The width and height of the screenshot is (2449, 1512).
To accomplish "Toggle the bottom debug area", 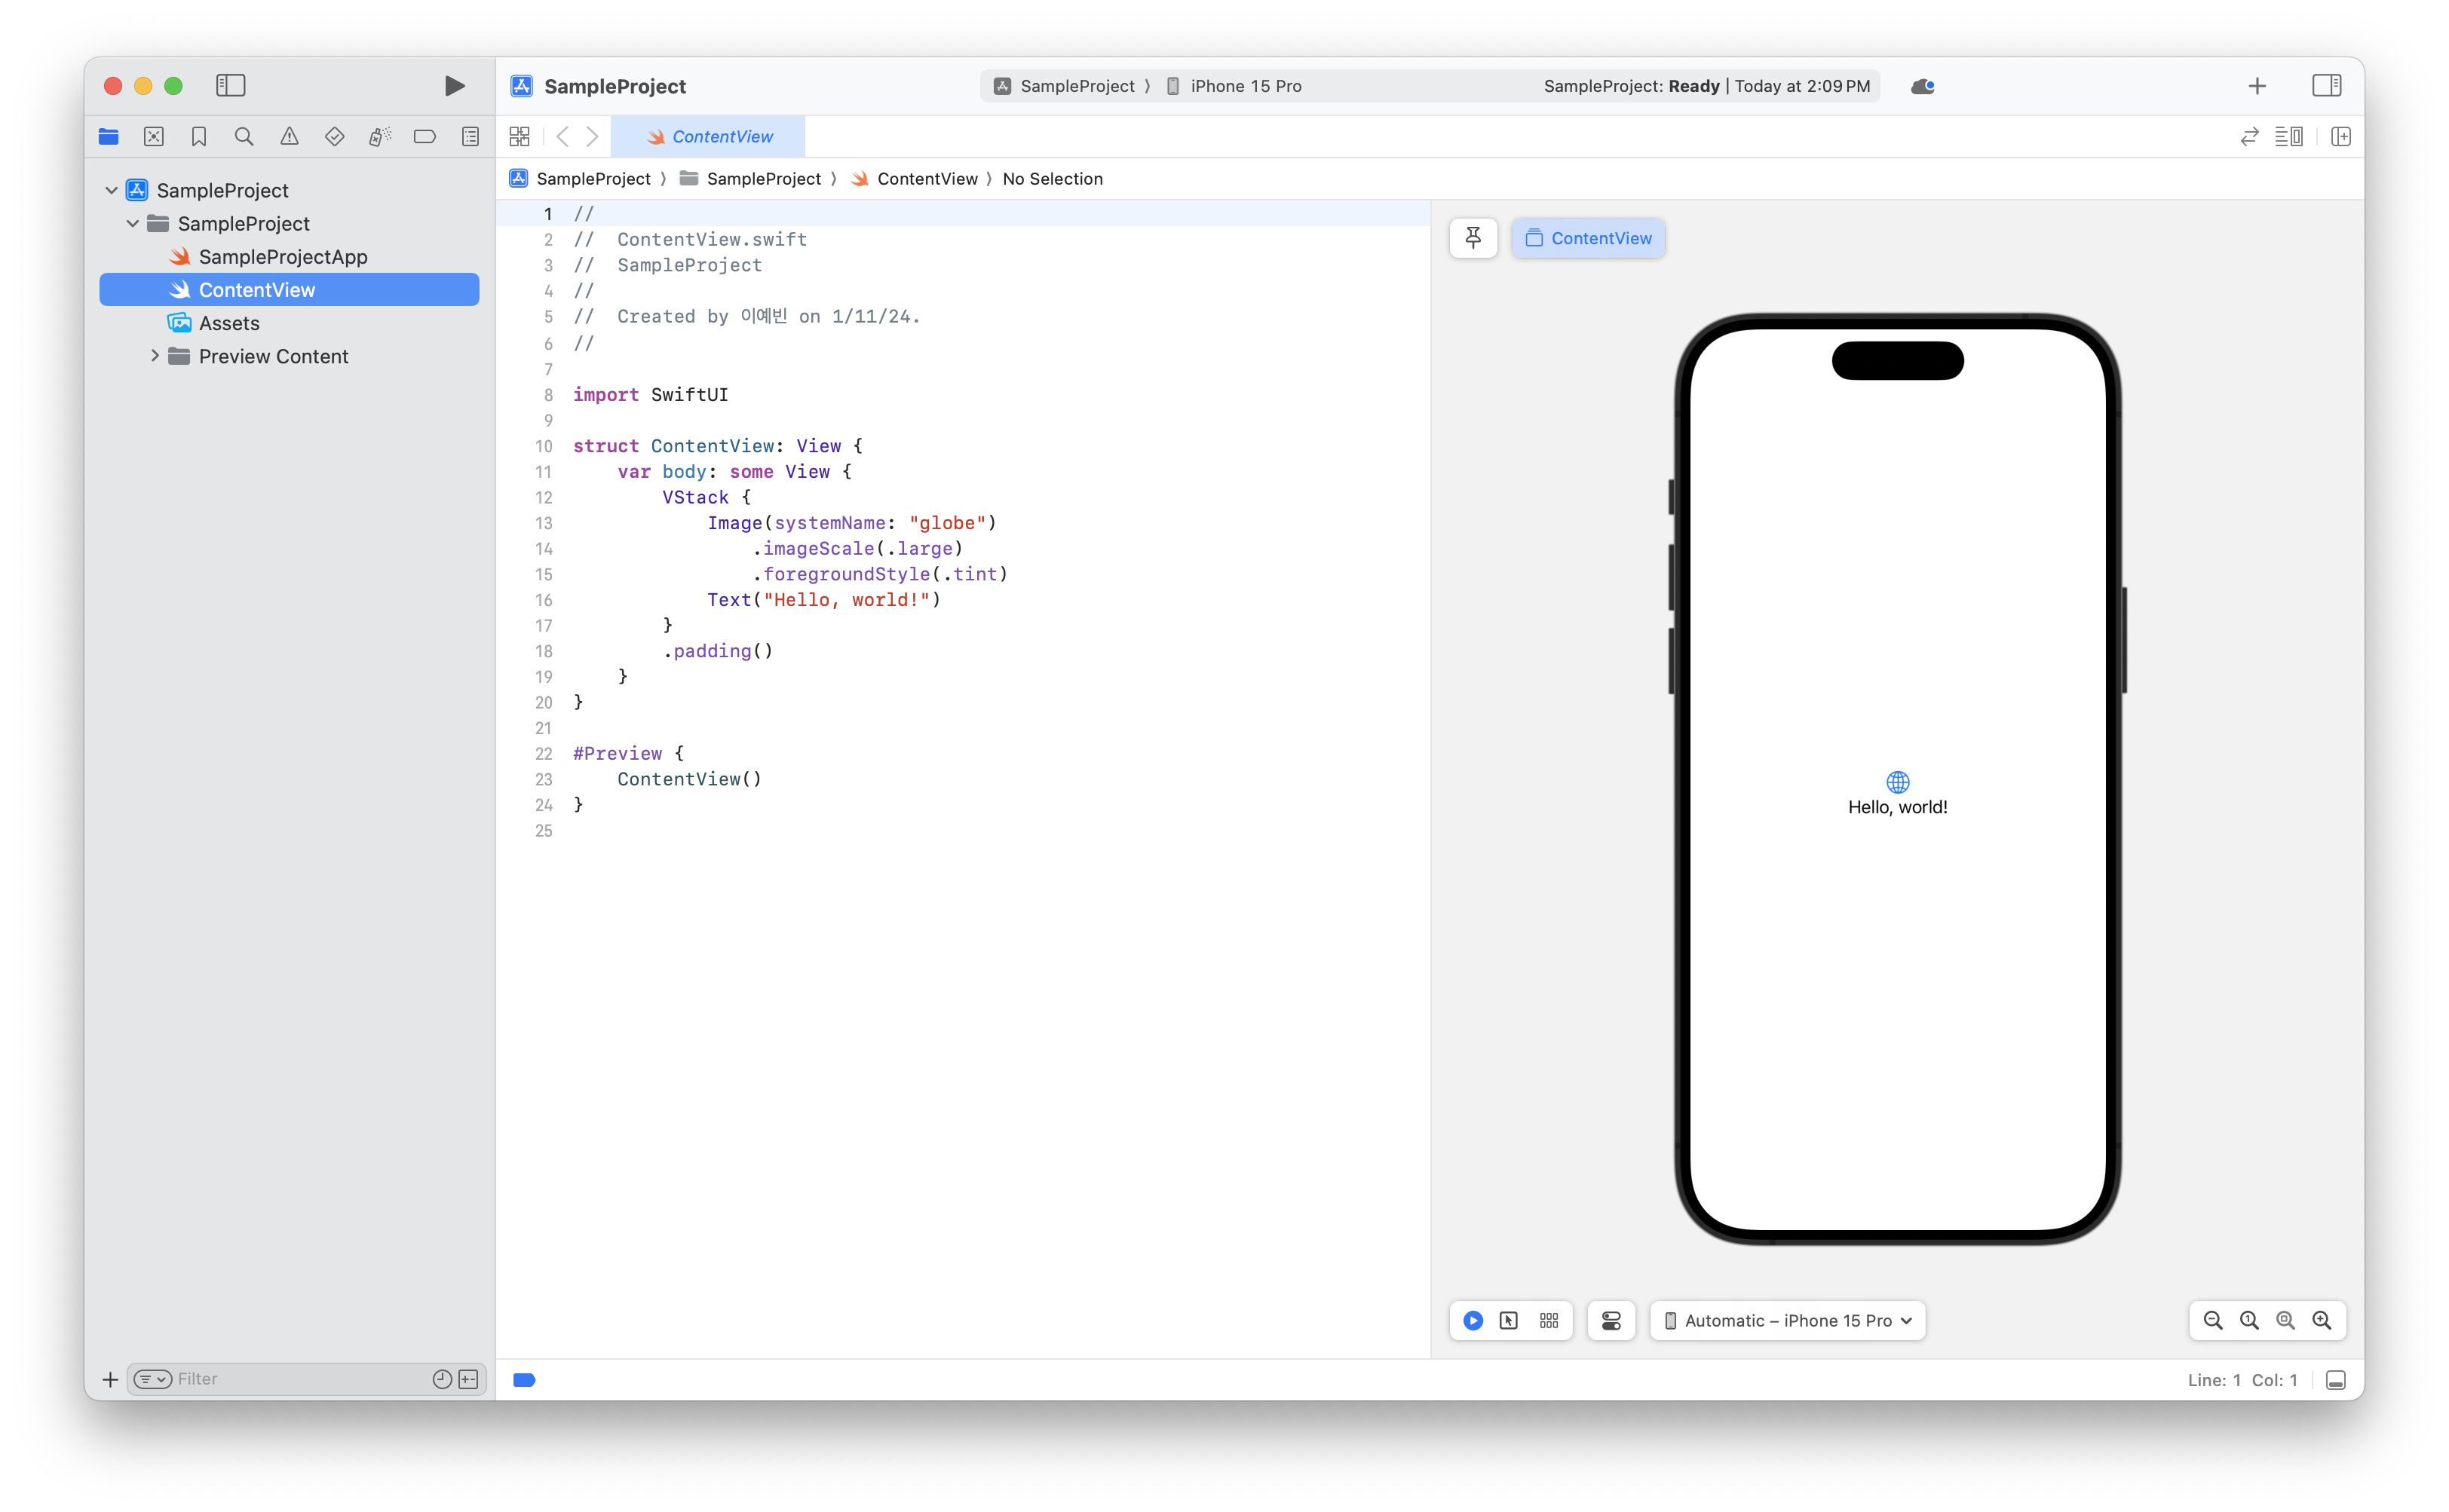I will pyautogui.click(x=2335, y=1380).
